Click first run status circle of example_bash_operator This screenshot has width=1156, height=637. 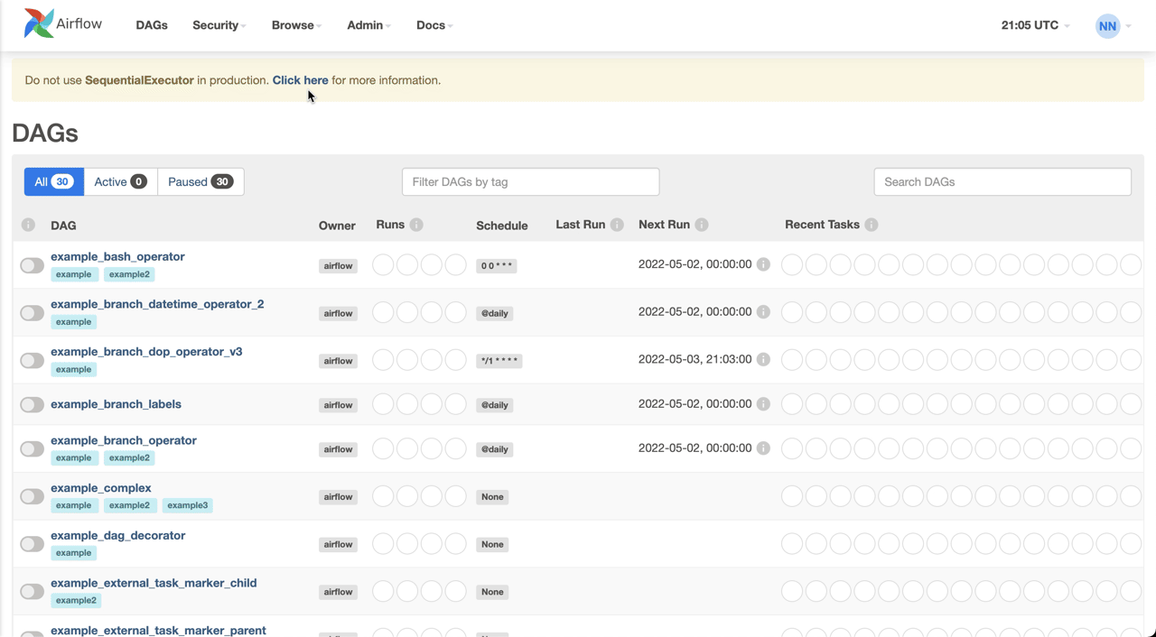(x=383, y=265)
